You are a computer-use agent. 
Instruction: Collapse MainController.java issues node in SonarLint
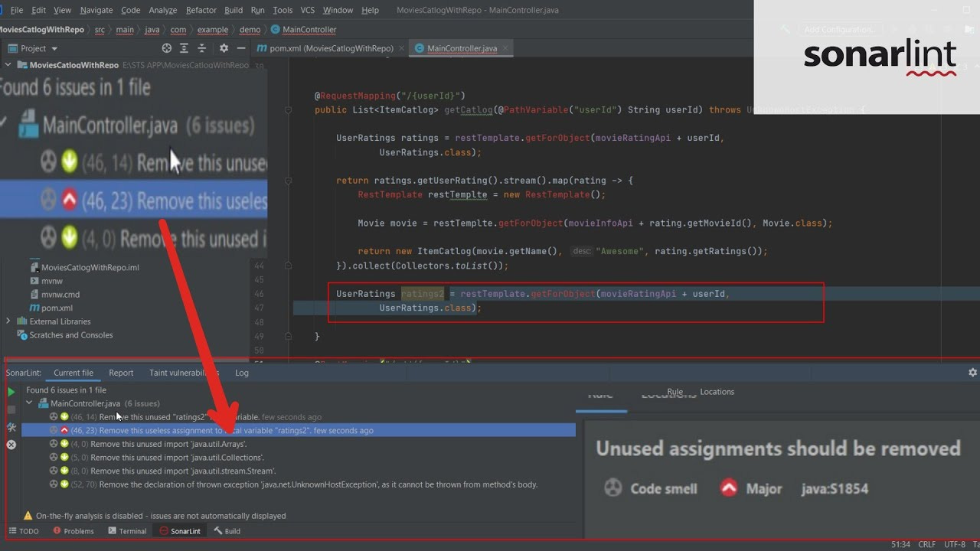[31, 403]
